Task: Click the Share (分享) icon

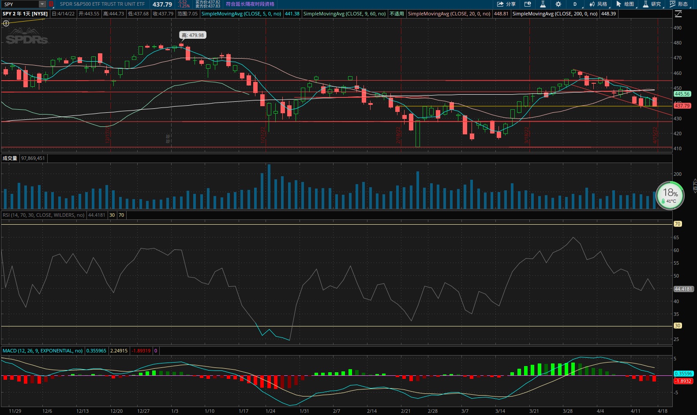Action: click(x=506, y=4)
